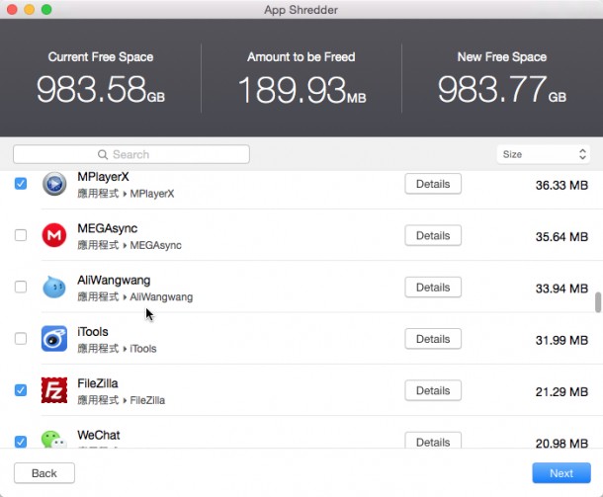Image resolution: width=603 pixels, height=497 pixels.
Task: Click the red MEGAsync app icon
Action: (54, 235)
